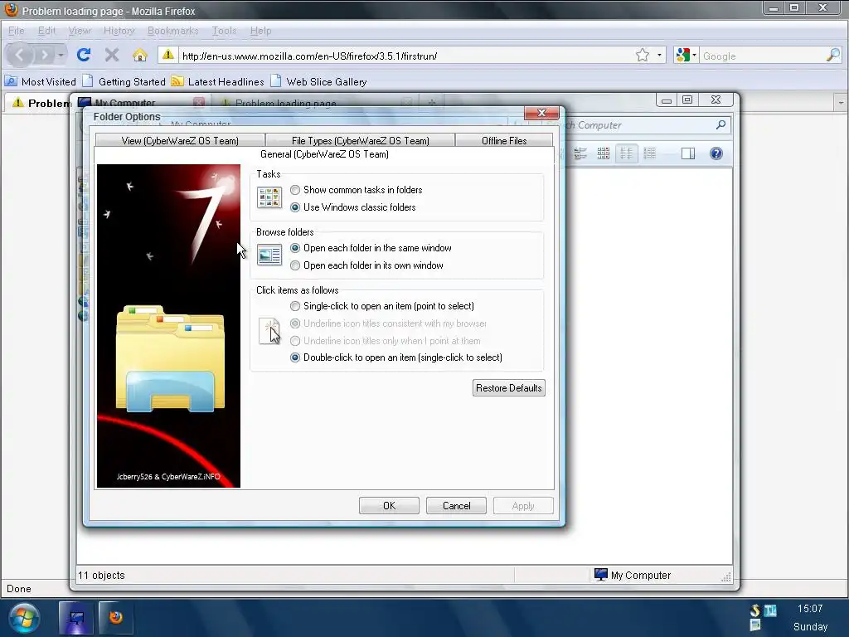Select 'Underline icon titles only when I point'
849x637 pixels.
[295, 341]
